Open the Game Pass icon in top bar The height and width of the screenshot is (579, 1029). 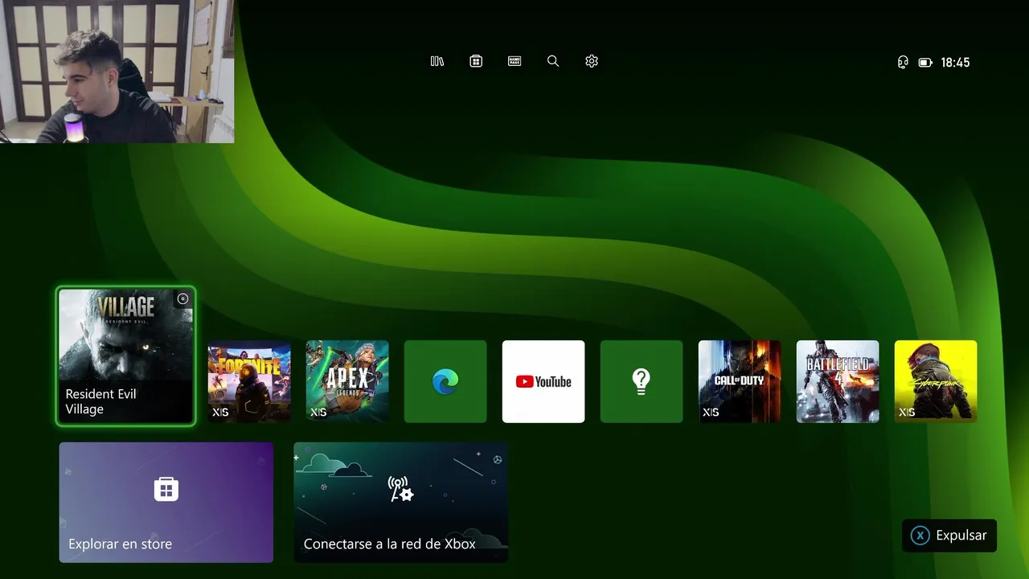pyautogui.click(x=514, y=61)
